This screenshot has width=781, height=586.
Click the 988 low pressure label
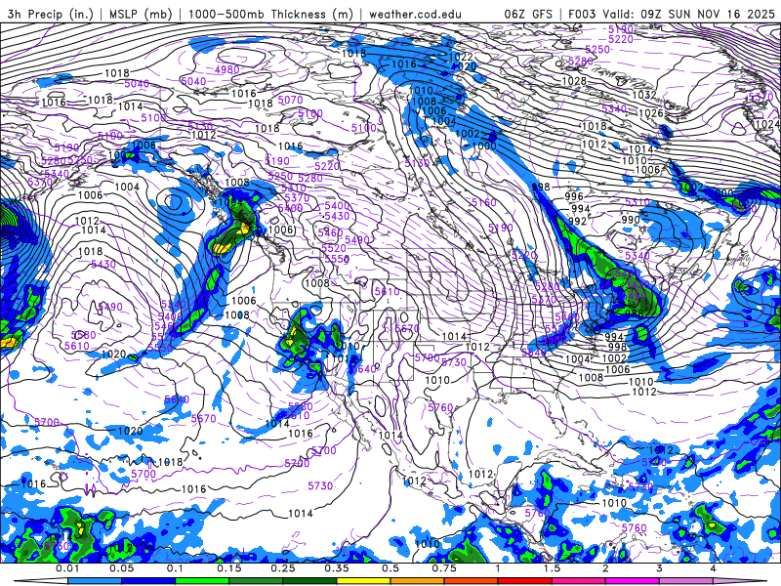(634, 314)
